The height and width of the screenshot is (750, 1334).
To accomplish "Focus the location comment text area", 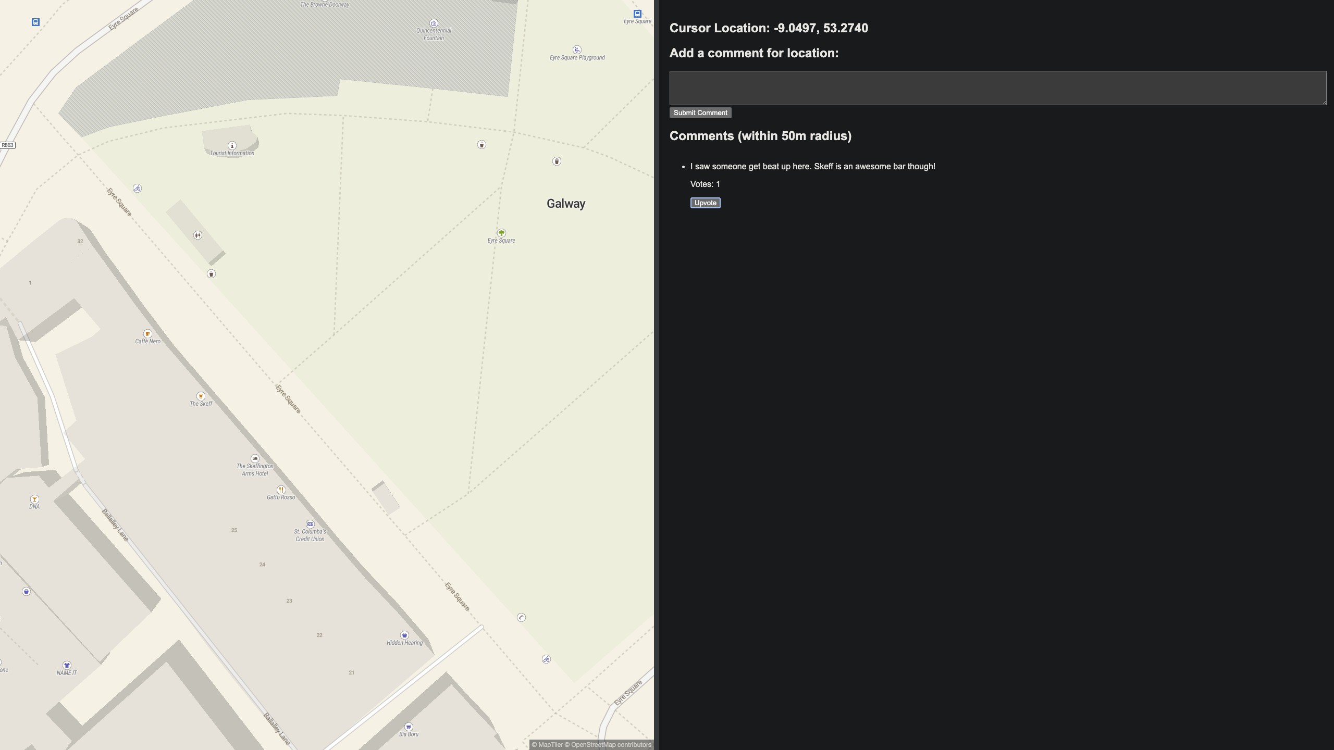I will (997, 88).
